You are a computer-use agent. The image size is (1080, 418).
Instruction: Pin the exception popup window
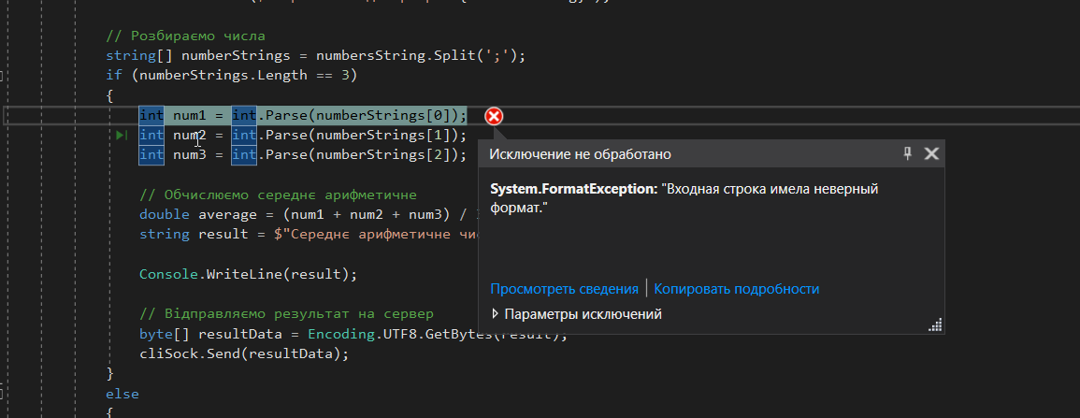907,153
